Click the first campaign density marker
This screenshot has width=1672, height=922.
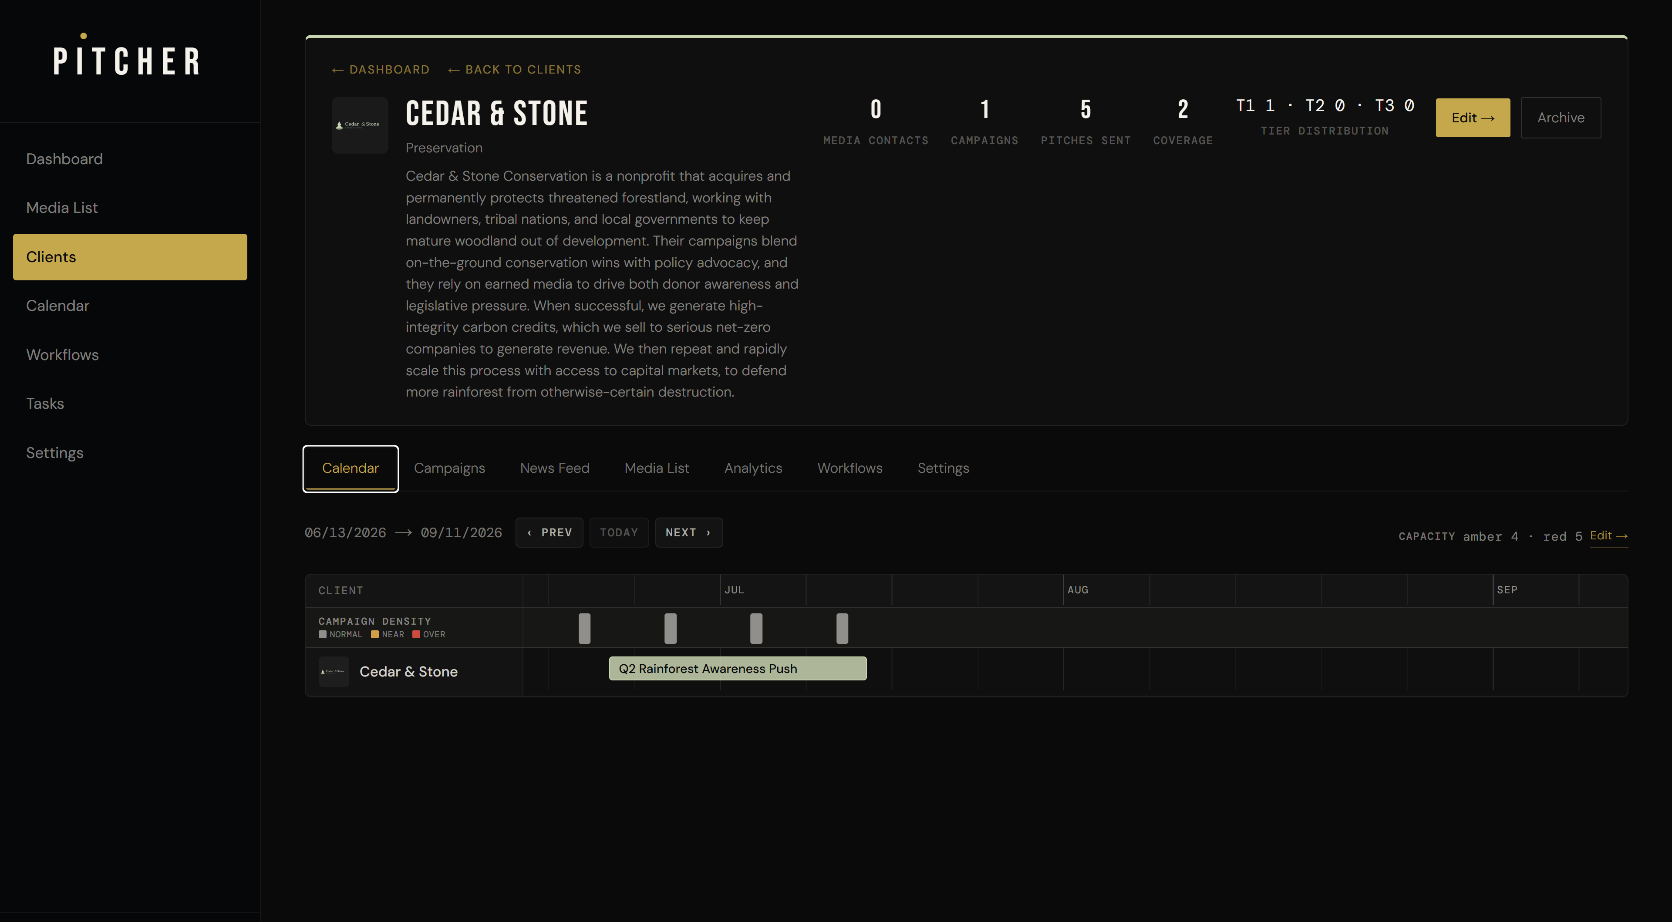(584, 628)
